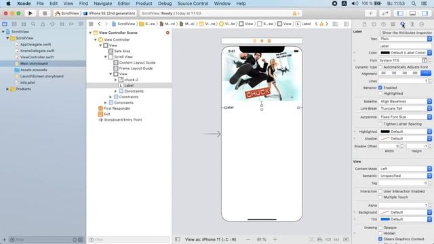Screen dimensions: 434x244
Task: Check the Multiple Touch checkbox
Action: pos(380,197)
